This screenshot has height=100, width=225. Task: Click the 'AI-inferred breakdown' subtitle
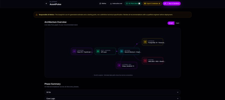62,87
